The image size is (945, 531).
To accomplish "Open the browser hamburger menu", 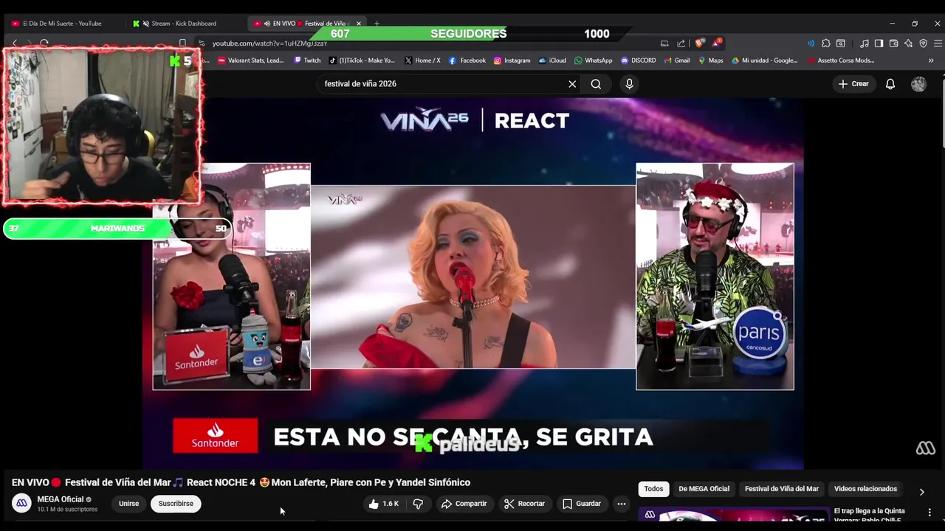I will point(938,44).
